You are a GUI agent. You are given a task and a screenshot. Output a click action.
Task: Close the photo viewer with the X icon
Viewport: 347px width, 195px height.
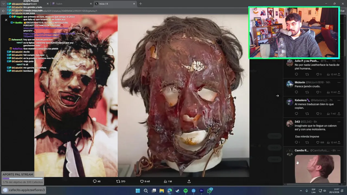(x=6, y=20)
